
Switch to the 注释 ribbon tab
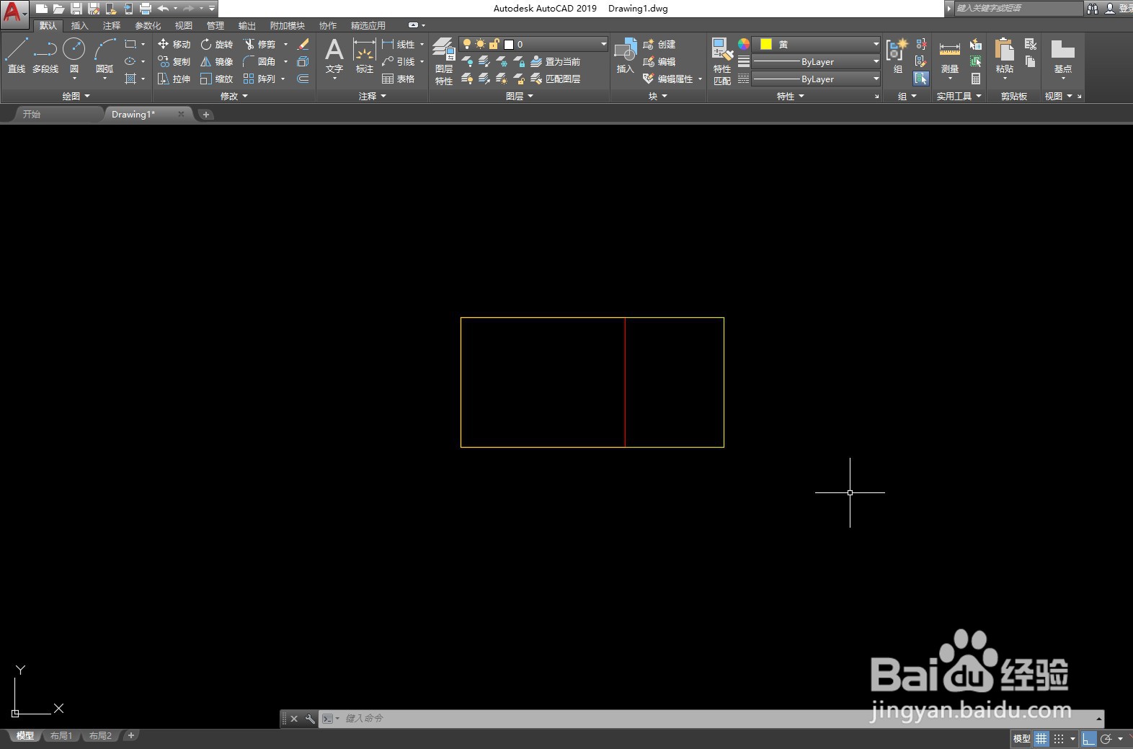click(x=112, y=25)
